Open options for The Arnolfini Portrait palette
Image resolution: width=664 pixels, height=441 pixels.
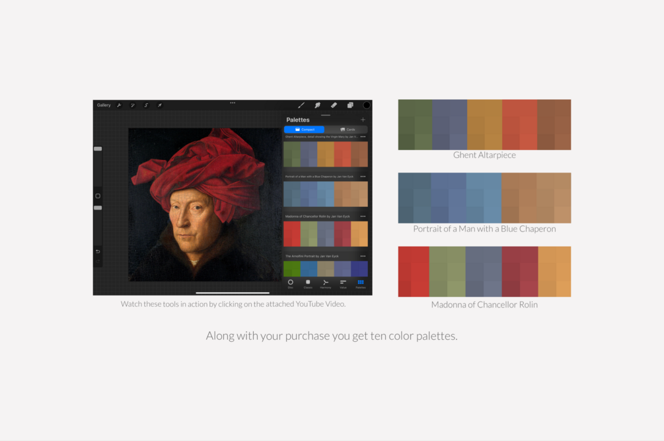point(363,257)
